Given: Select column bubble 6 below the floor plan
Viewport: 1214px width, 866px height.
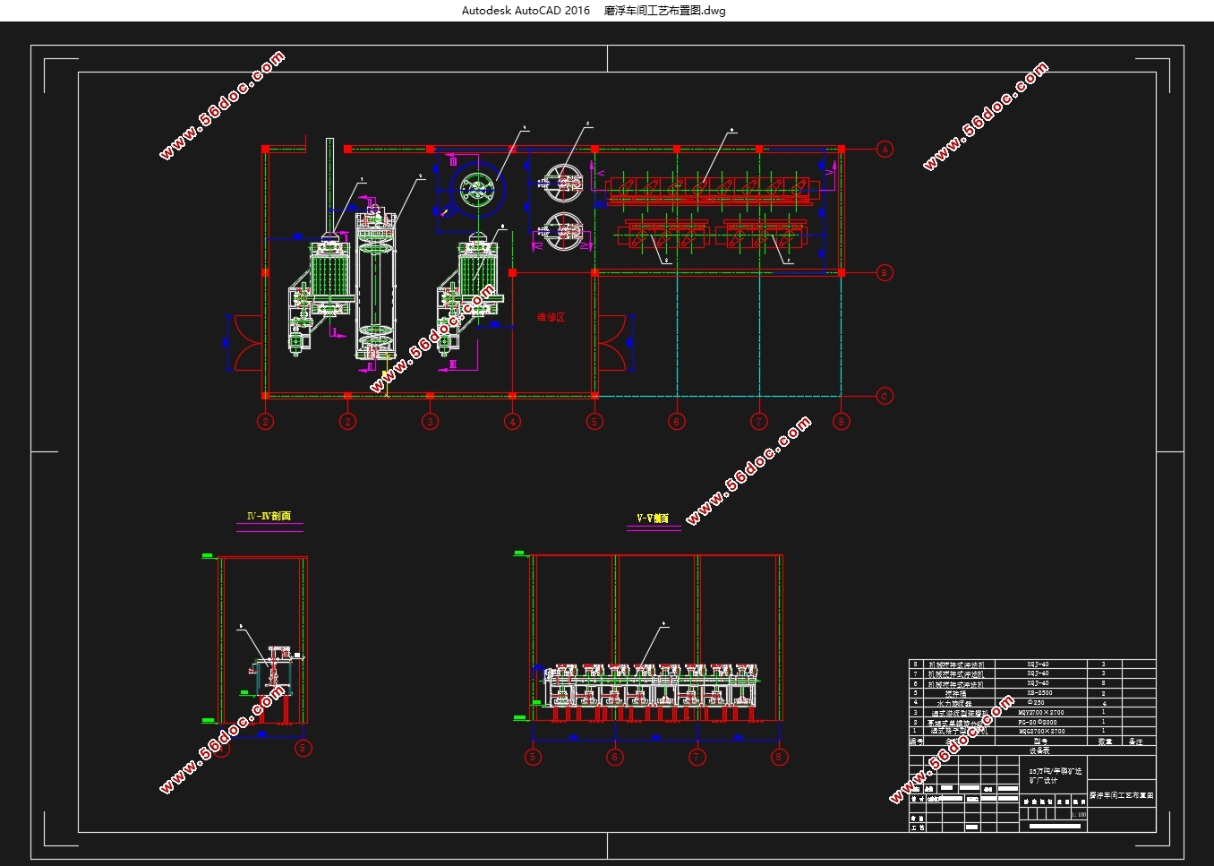Looking at the screenshot, I should 677,421.
